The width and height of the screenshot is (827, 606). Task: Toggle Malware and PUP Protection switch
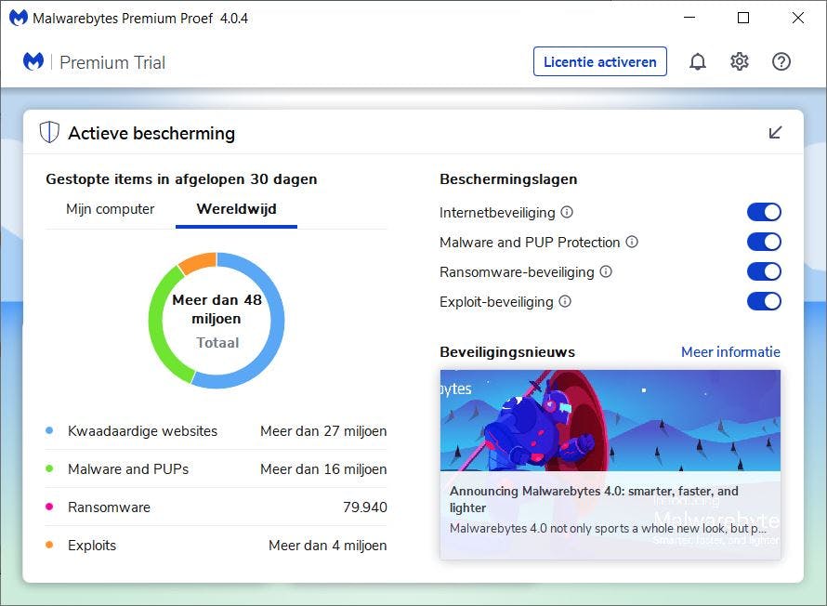764,242
